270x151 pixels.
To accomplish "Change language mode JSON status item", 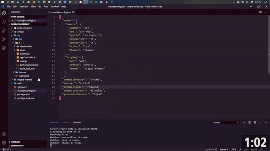I will [246, 149].
